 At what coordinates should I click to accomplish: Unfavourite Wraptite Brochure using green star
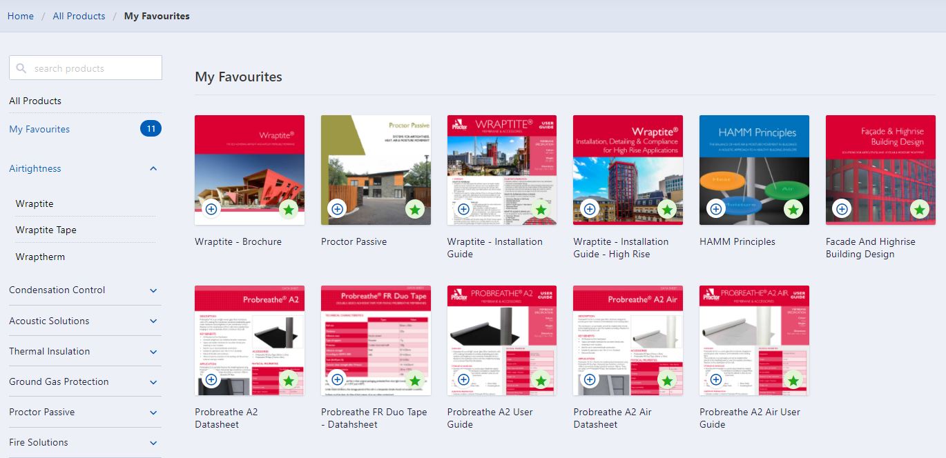pos(289,210)
